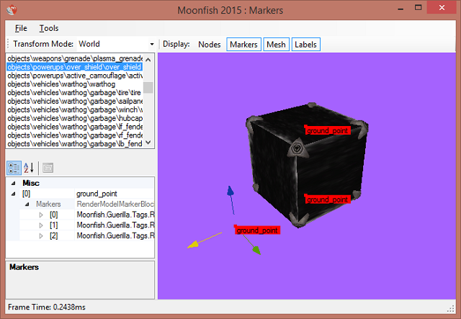Open the Transform Mode dropdown
This screenshot has height=319, width=461.
click(x=152, y=45)
